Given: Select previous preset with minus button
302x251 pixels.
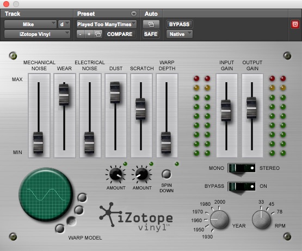Looking at the screenshot, I should 81,34.
